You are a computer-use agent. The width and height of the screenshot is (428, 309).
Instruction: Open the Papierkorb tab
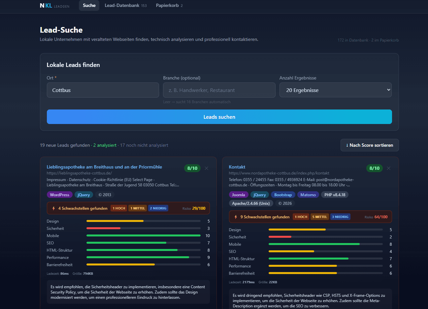[169, 6]
